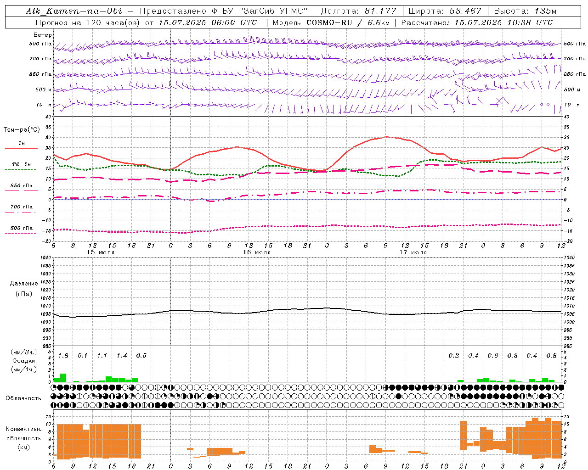Select the (мм/1ч.) precipitation unit label
This screenshot has height=470, width=588.
(24, 369)
